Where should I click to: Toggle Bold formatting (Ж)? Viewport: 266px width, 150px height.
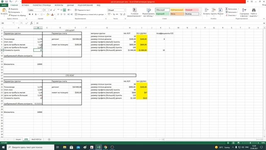coord(30,15)
